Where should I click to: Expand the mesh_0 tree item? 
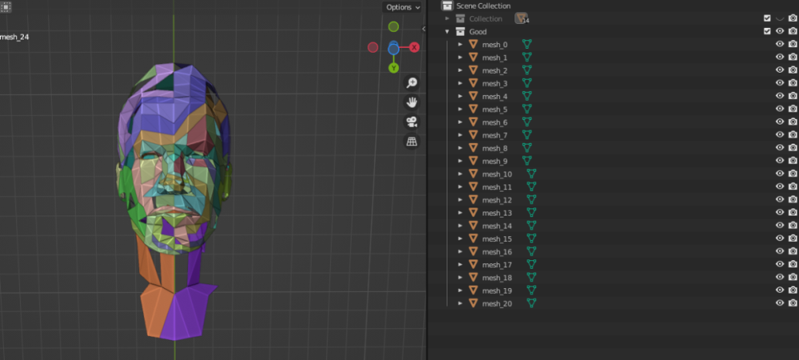tap(460, 45)
